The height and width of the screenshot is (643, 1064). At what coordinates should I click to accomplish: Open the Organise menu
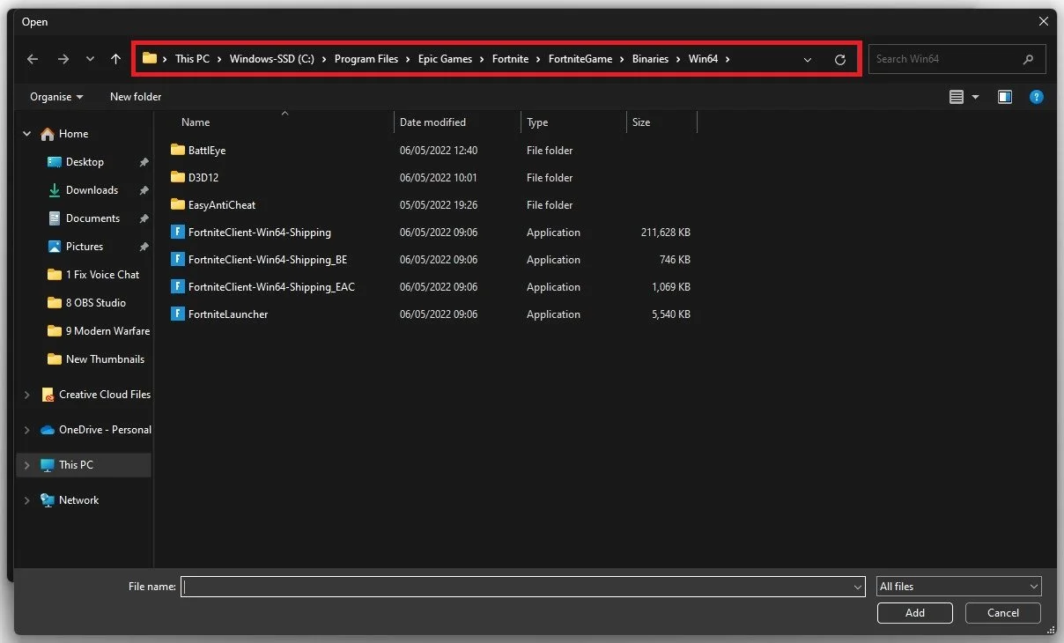(x=56, y=97)
